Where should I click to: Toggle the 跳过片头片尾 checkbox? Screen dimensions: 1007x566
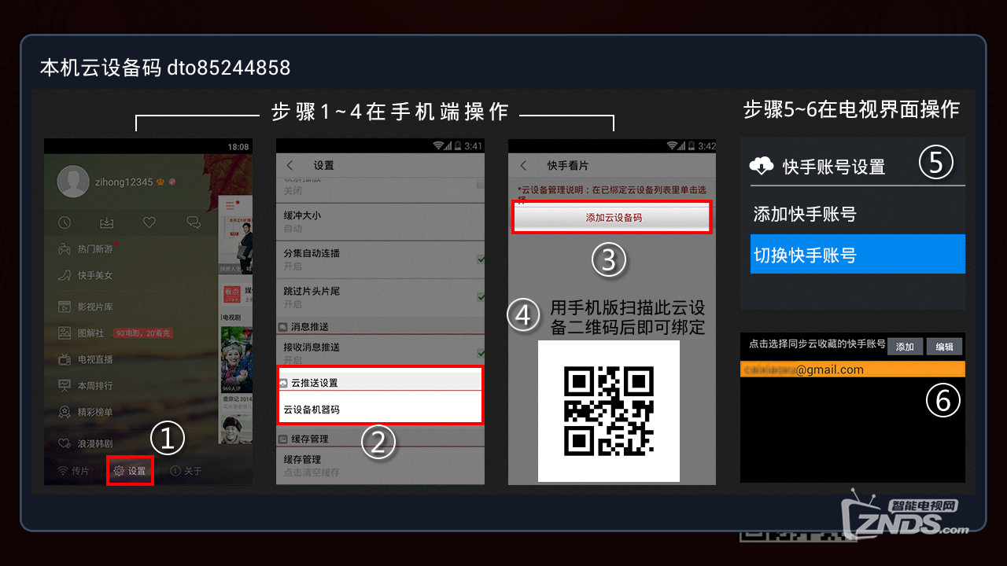point(480,297)
